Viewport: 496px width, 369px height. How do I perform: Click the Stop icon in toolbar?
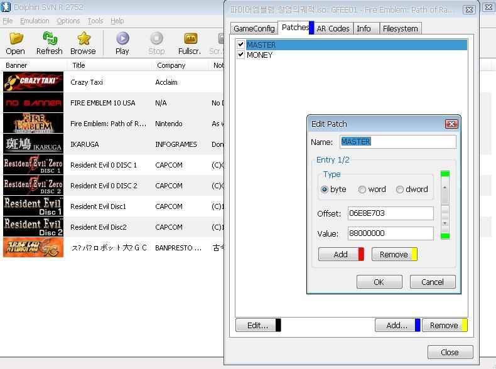(156, 38)
